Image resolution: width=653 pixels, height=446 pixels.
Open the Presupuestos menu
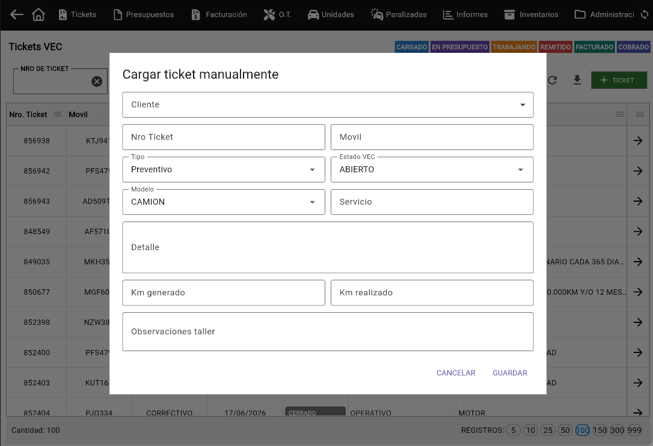144,14
